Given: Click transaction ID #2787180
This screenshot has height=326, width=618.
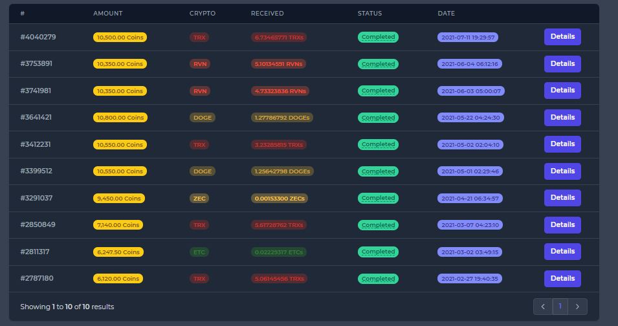Looking at the screenshot, I should tap(37, 278).
